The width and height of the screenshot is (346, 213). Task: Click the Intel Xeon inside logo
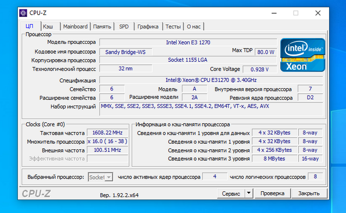pyautogui.click(x=303, y=56)
